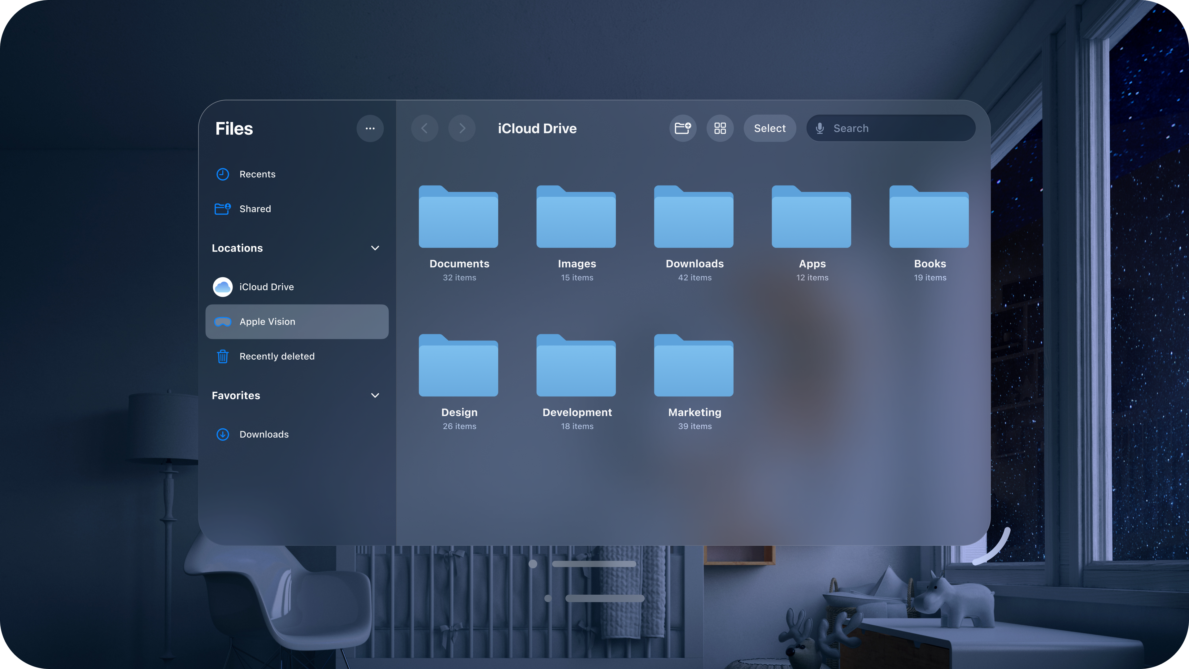Click the new folder icon

[683, 128]
